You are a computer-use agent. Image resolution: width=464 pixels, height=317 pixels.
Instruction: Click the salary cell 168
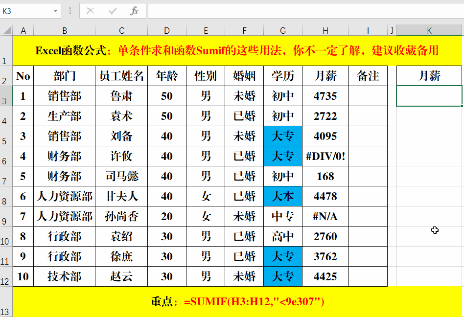(325, 176)
